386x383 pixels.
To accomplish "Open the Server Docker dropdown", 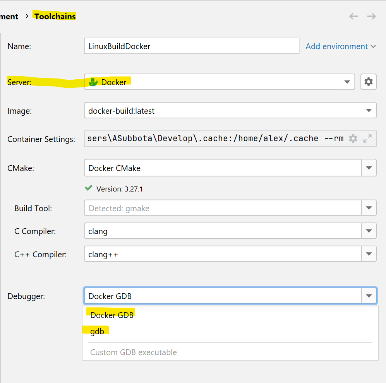I will 220,82.
